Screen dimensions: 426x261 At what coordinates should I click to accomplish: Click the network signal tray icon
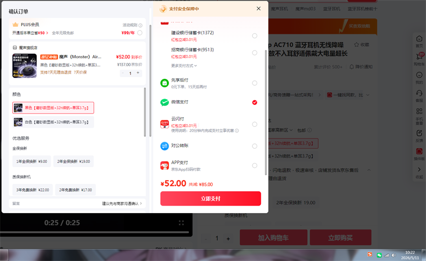pos(387,255)
